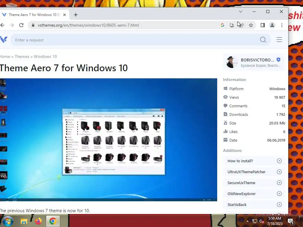Open the StartIsBack addition

254,205
